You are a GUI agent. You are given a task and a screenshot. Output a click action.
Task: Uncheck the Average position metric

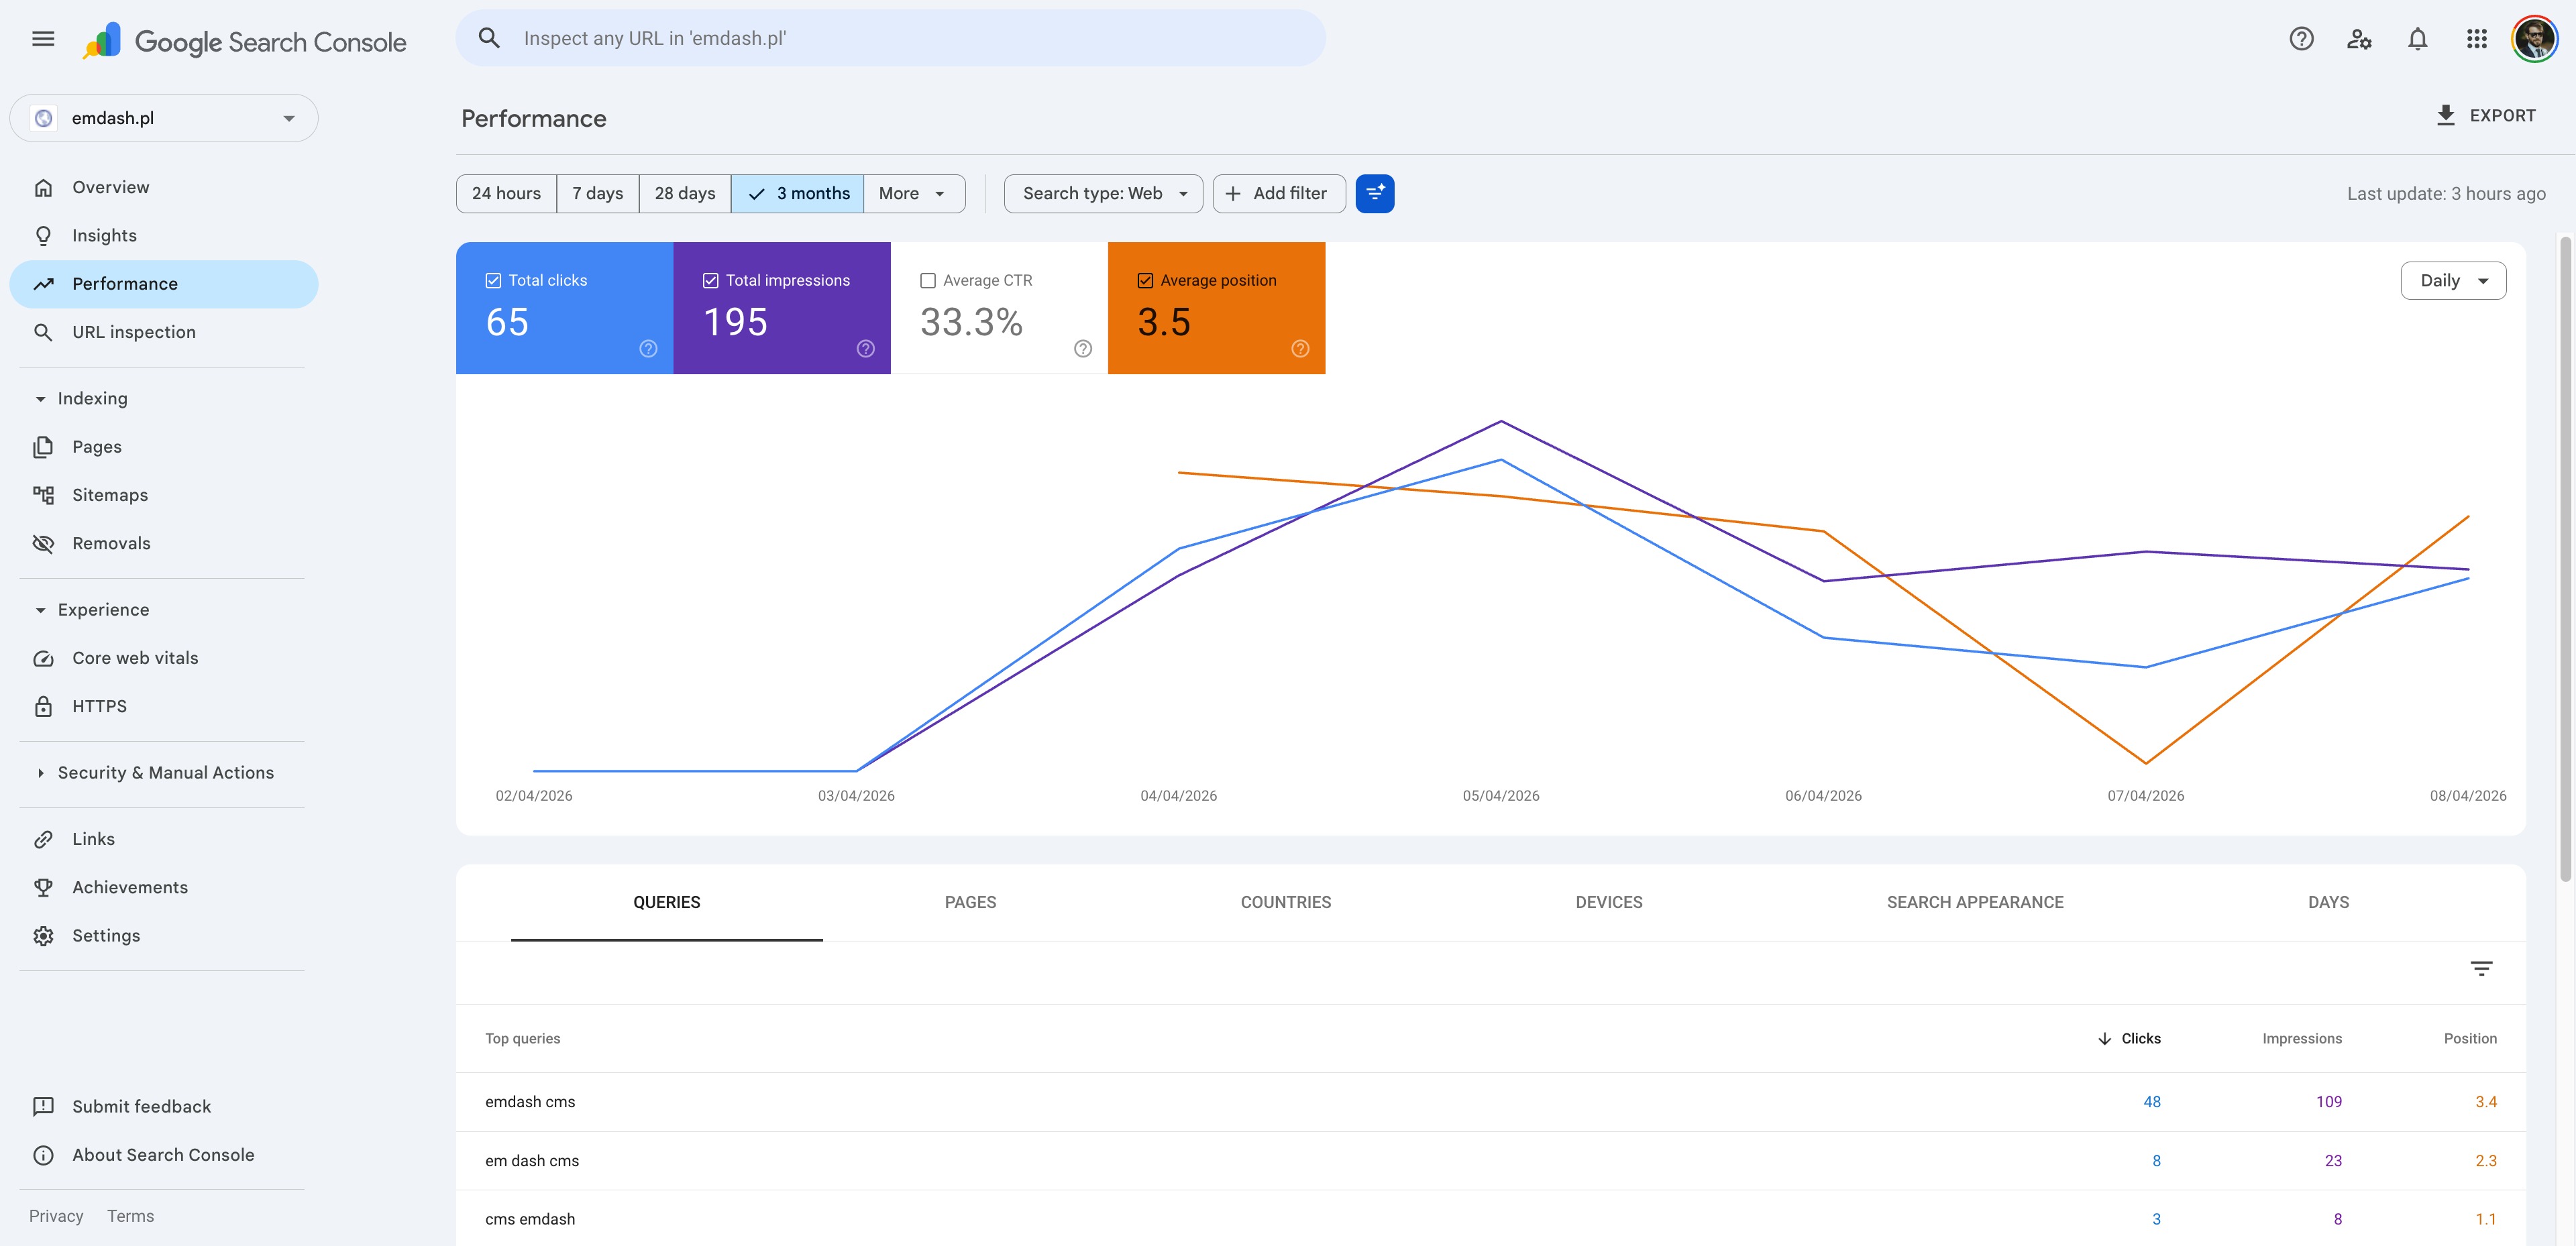click(x=1145, y=280)
